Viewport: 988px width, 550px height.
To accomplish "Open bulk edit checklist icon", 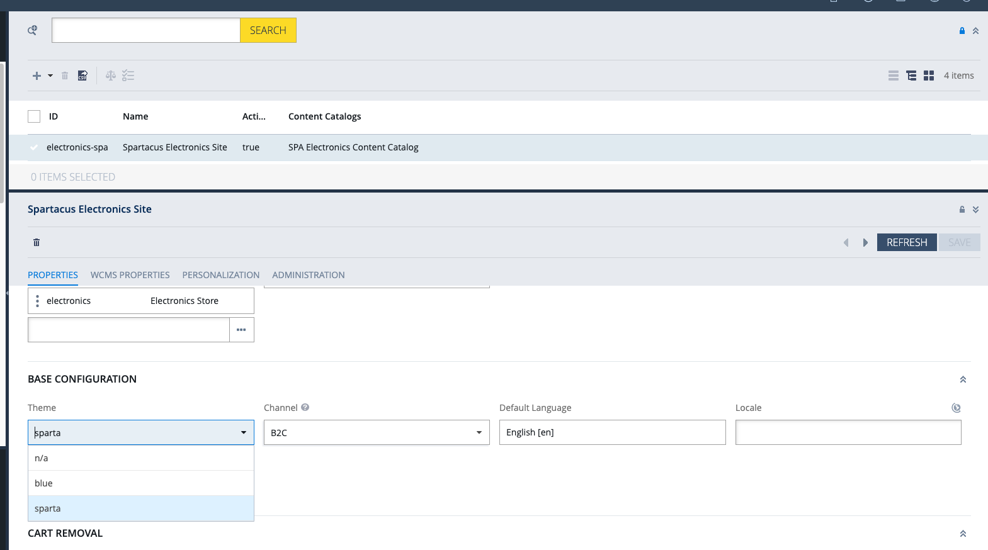I will 128,76.
